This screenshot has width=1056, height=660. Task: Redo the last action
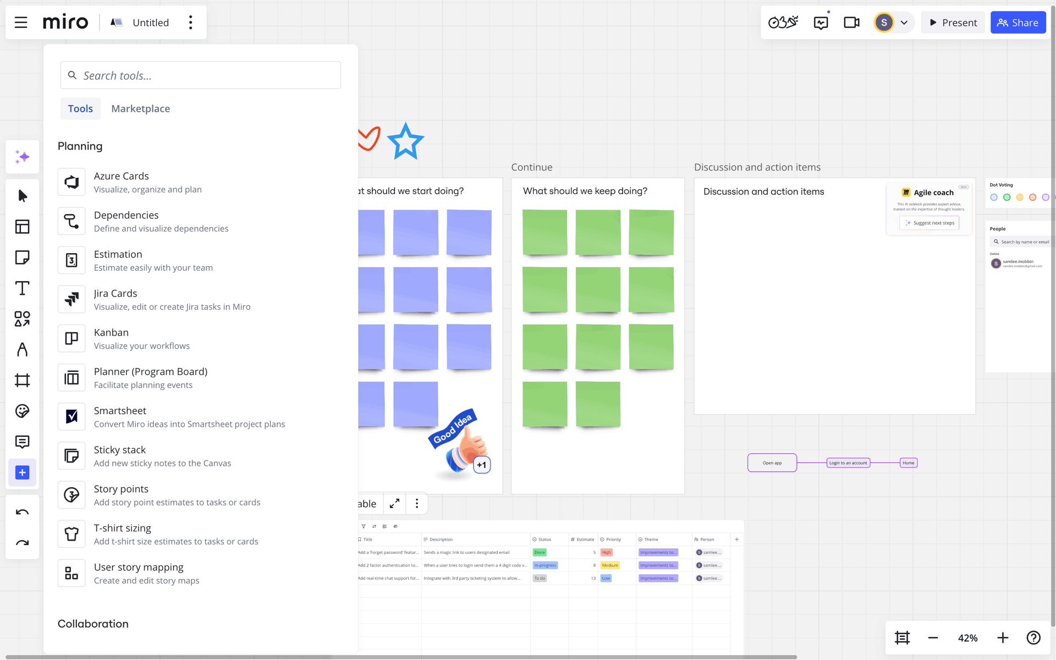pyautogui.click(x=23, y=543)
